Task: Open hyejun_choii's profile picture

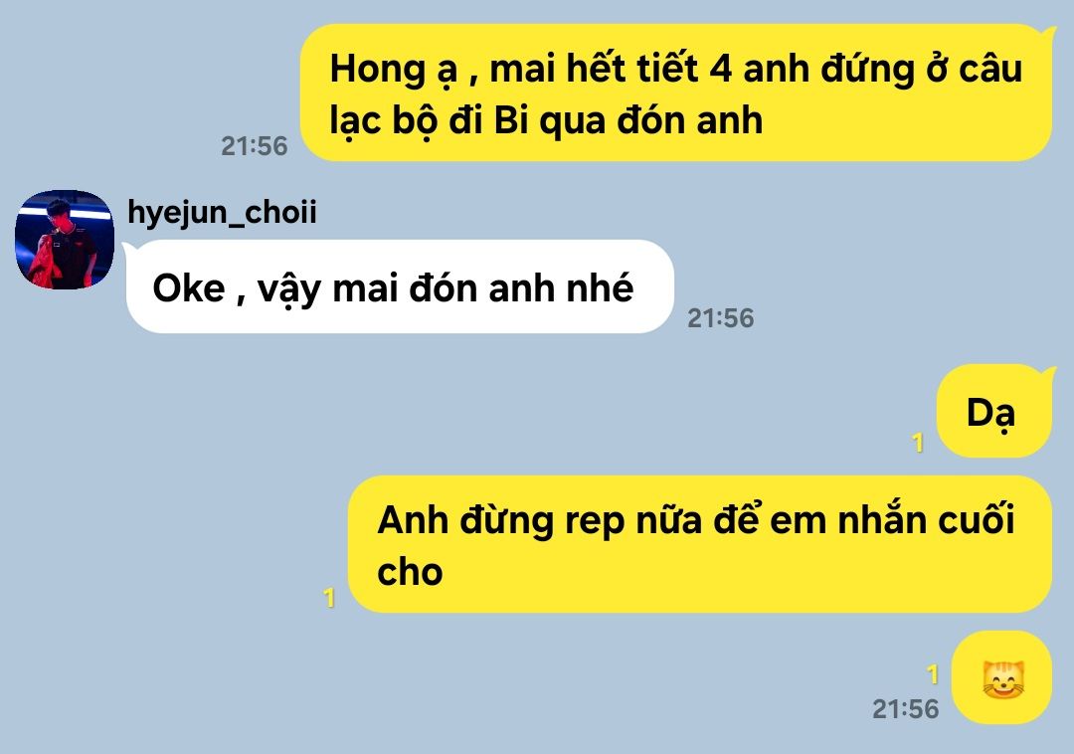Action: [x=65, y=240]
